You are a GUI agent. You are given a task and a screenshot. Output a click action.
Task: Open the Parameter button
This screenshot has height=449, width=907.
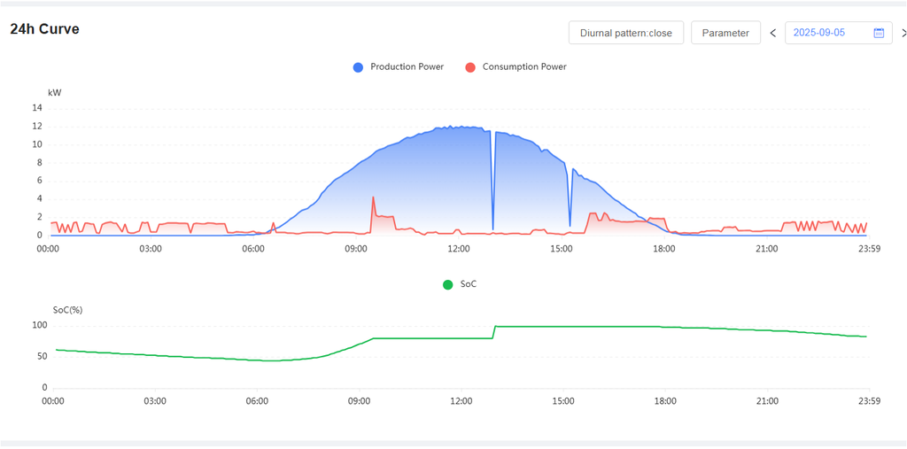[x=725, y=33]
